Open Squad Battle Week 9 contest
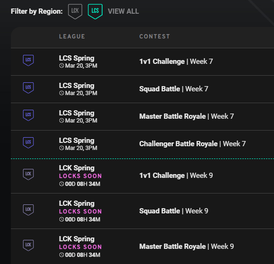Viewport: 274px width, 264px height. (174, 211)
